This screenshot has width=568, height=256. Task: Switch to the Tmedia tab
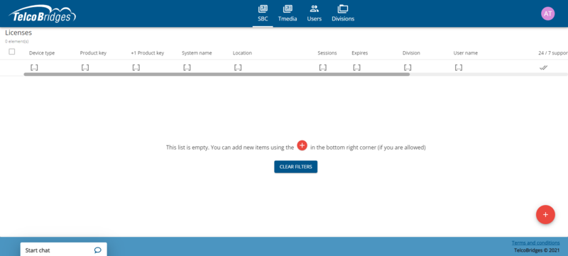tap(288, 13)
